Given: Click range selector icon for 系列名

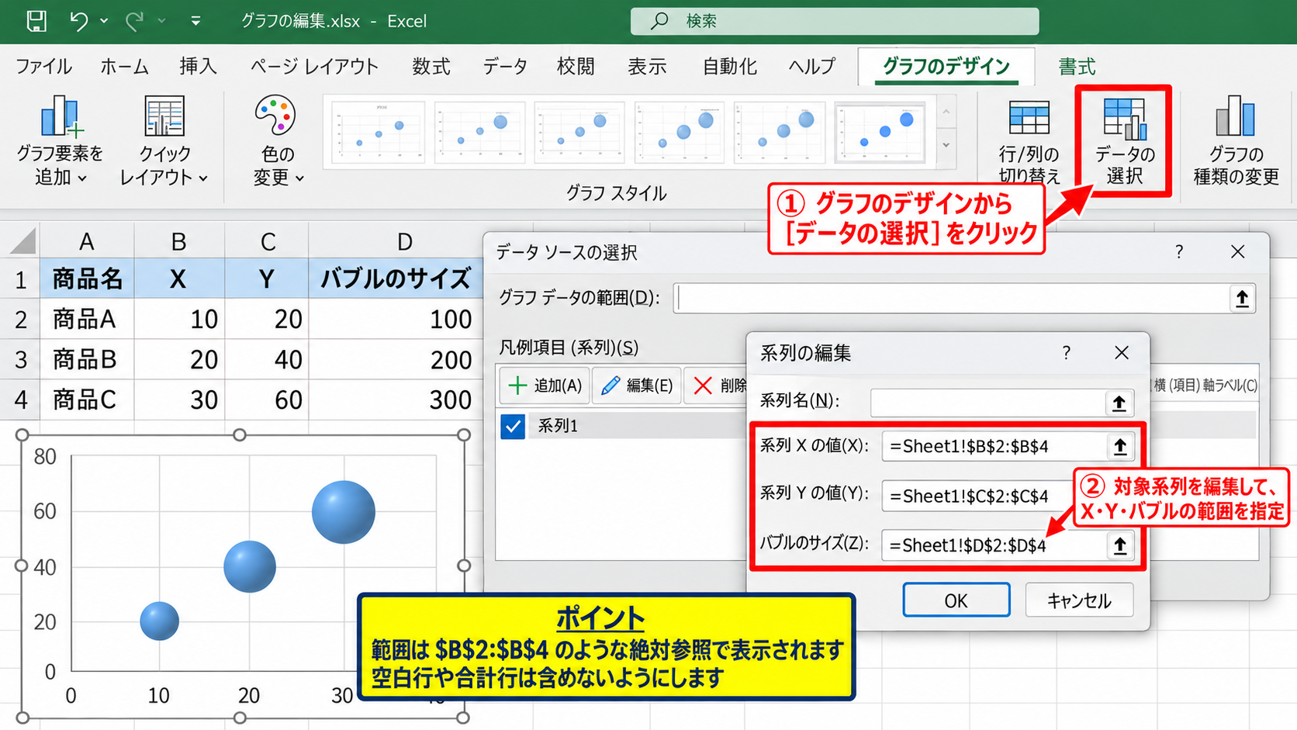Looking at the screenshot, I should tap(1119, 403).
